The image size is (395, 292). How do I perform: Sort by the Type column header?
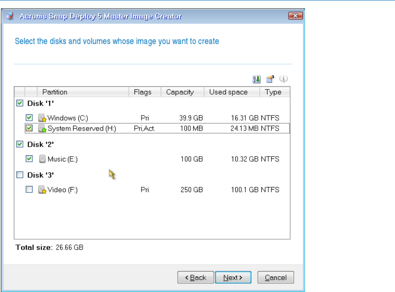275,92
